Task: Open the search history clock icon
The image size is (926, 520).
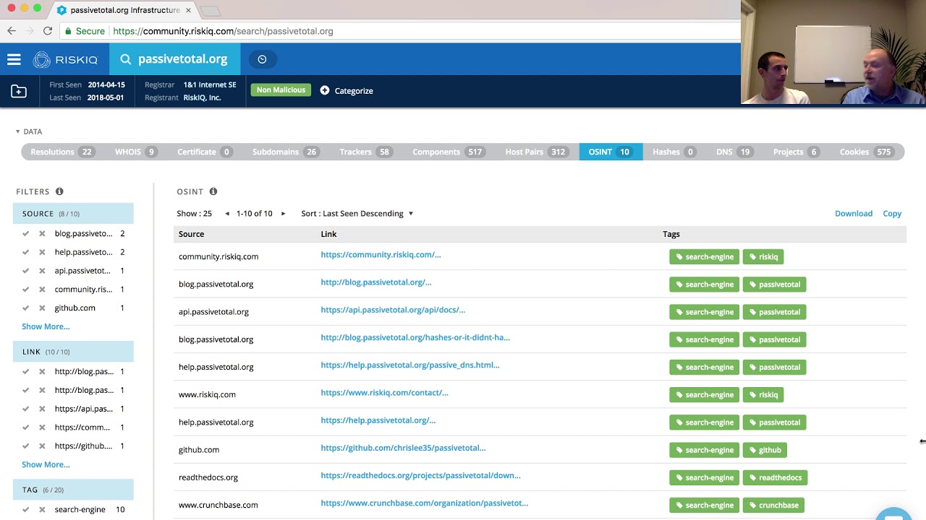Action: point(262,59)
